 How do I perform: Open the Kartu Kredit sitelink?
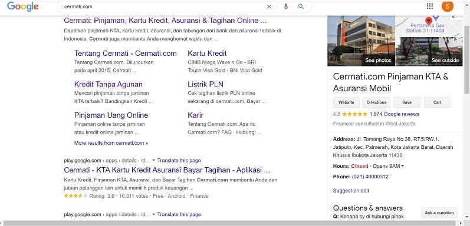point(207,54)
